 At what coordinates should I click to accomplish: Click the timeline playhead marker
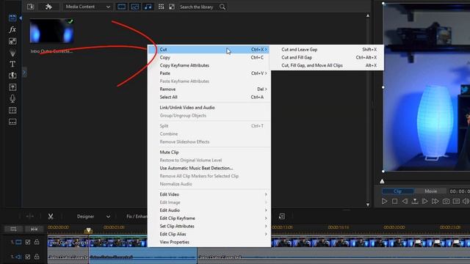[x=88, y=230]
